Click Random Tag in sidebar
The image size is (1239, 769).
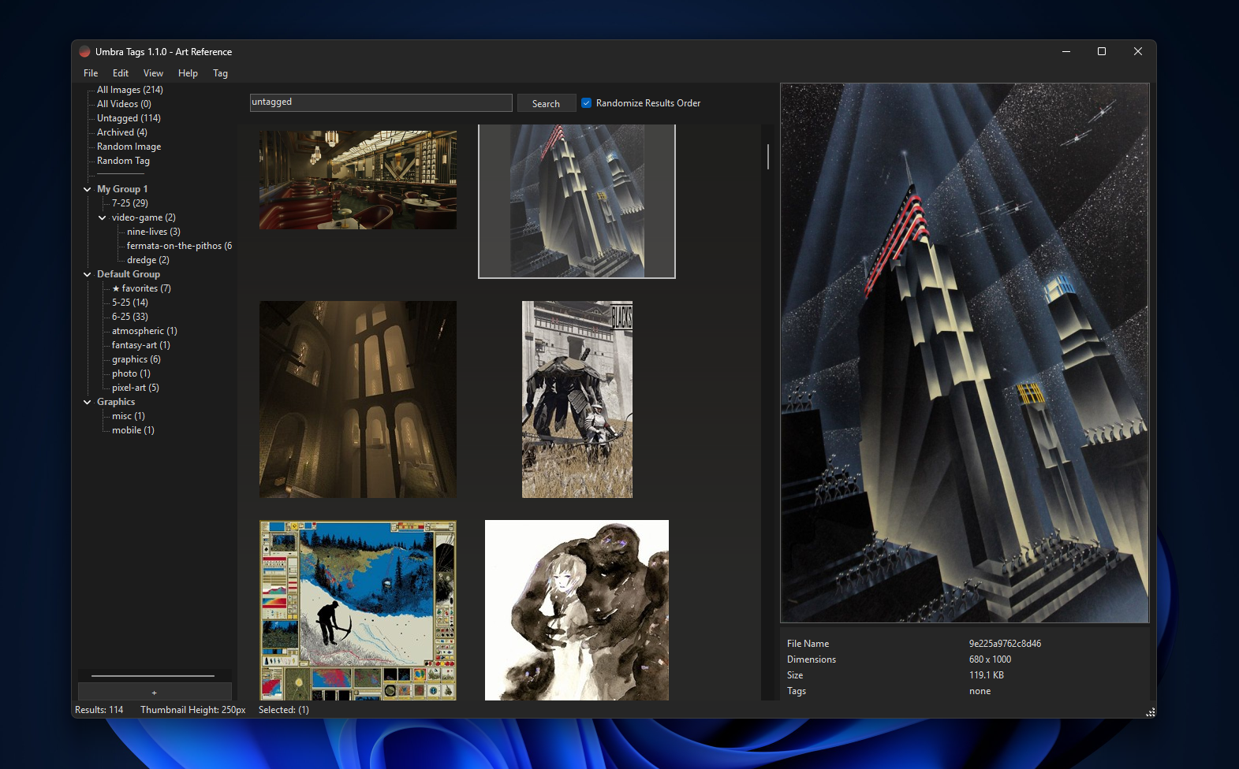(123, 161)
